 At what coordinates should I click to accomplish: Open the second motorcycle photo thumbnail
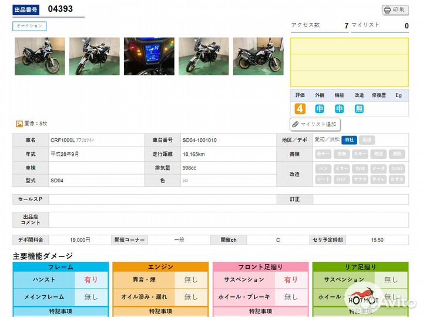94,56
